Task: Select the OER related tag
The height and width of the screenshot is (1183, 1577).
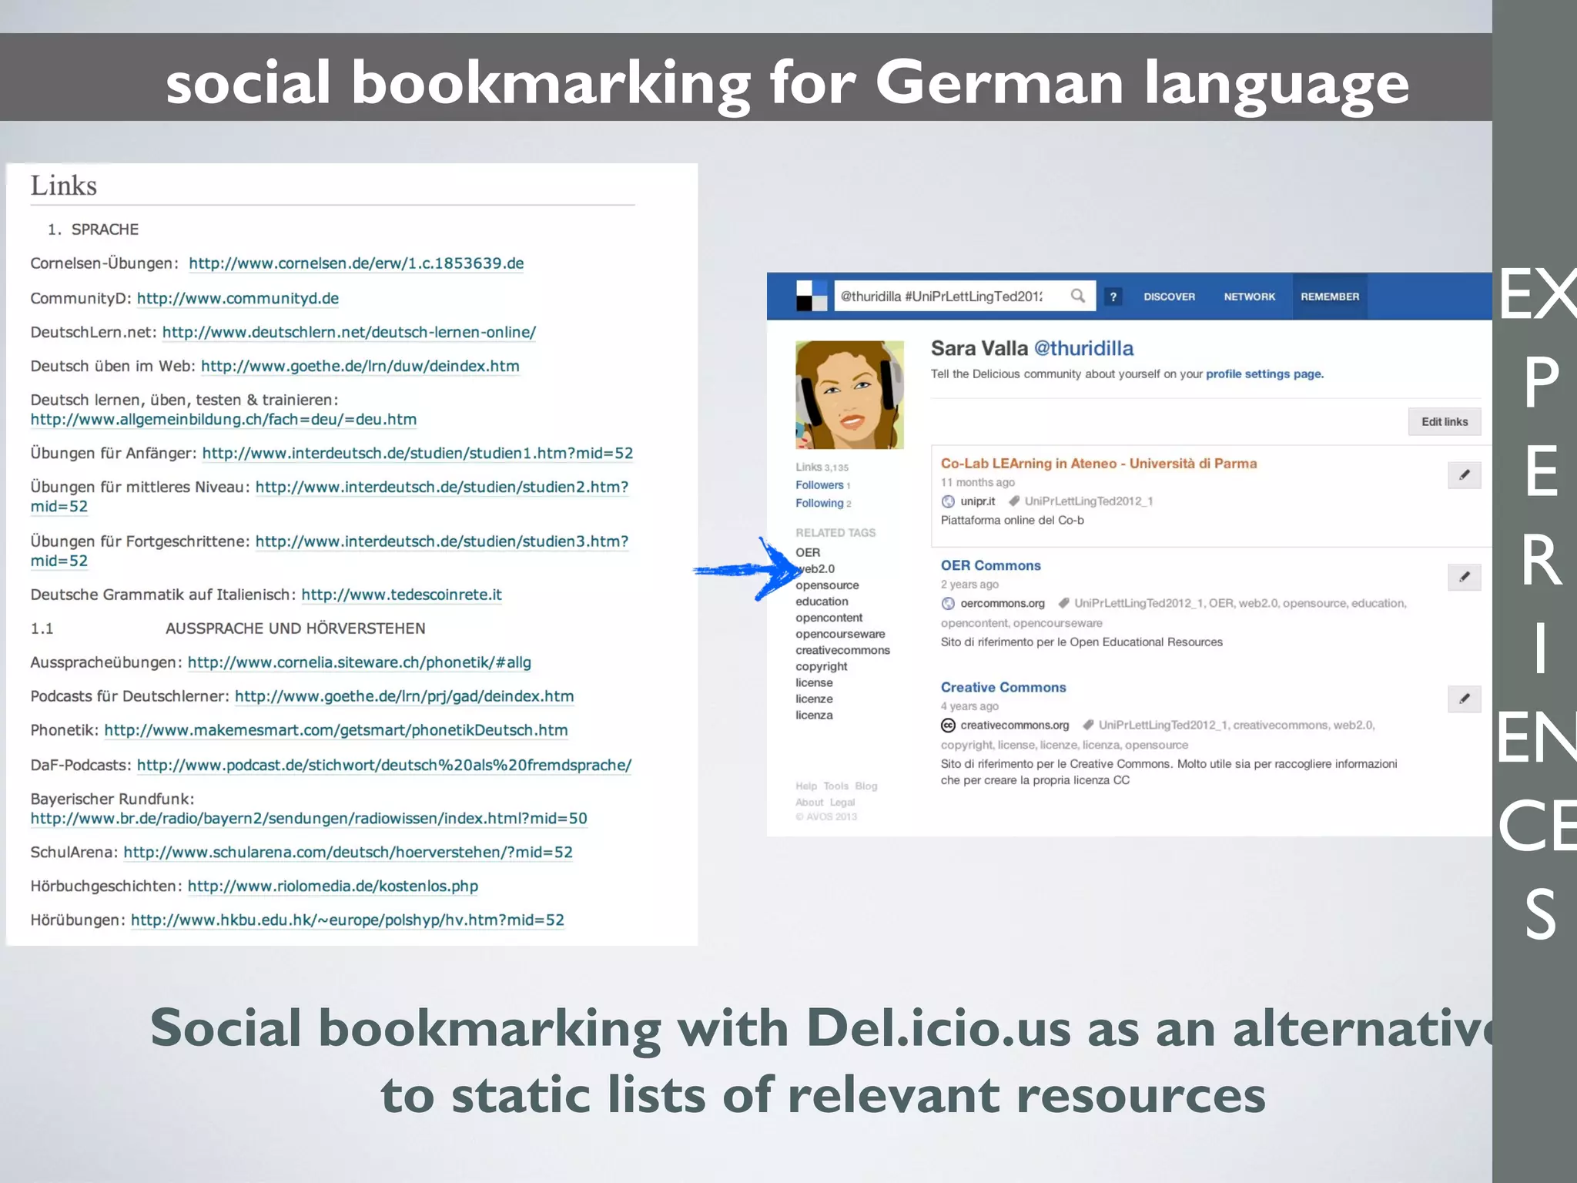Action: tap(808, 553)
